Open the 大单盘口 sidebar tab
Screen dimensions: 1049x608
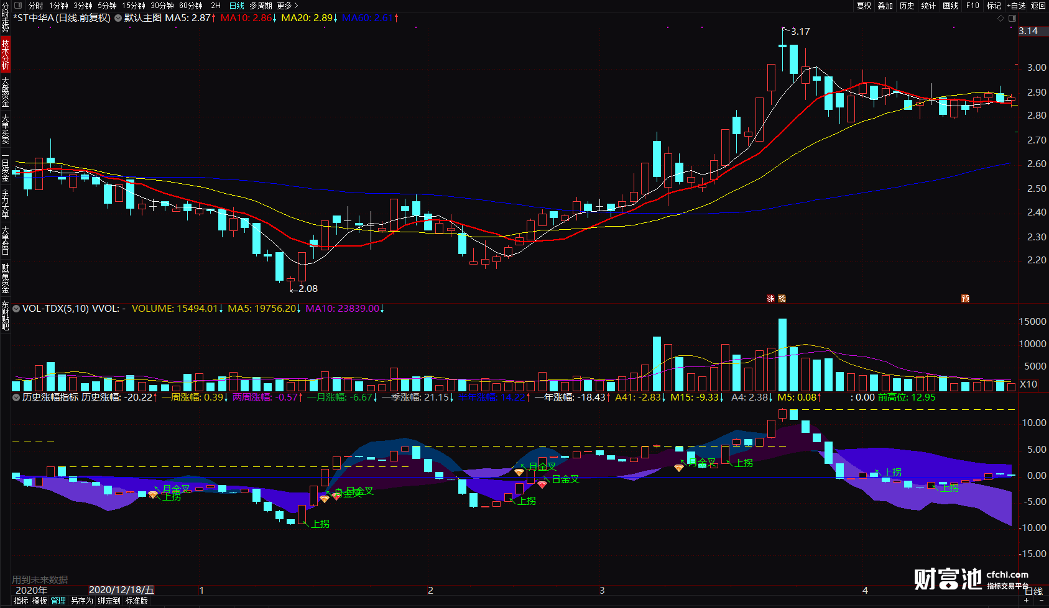tap(5, 240)
